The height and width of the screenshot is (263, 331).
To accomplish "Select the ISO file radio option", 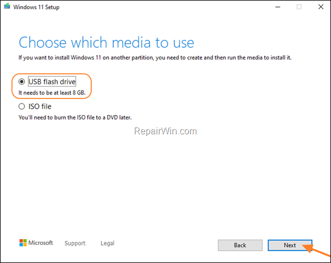I will click(x=22, y=106).
